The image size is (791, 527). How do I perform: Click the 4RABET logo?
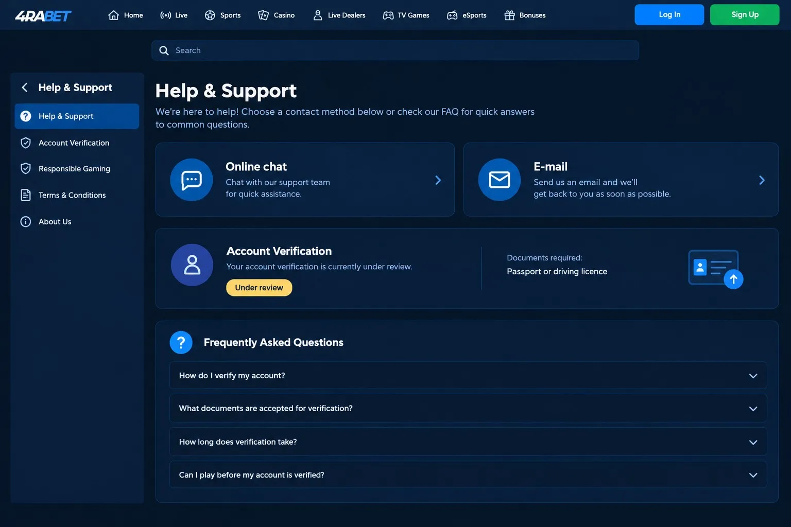pyautogui.click(x=43, y=16)
